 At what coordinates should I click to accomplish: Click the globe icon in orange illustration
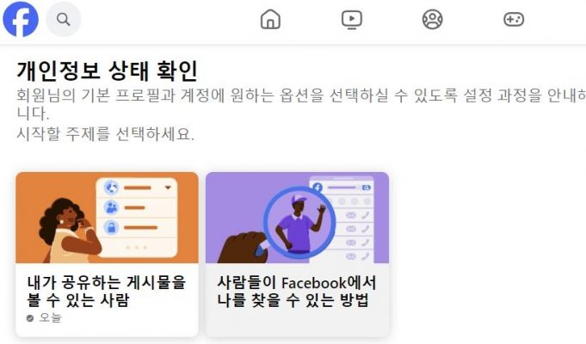point(111,187)
